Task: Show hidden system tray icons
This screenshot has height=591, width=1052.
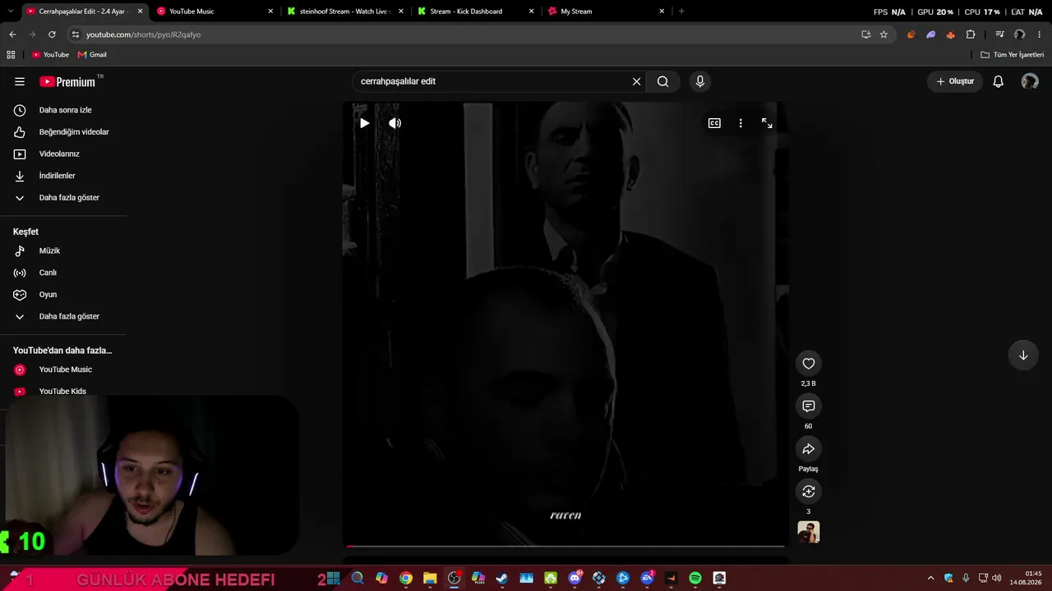Action: pos(930,579)
